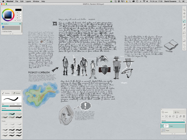Add a new layer with plus icon

pyautogui.click(x=163, y=116)
